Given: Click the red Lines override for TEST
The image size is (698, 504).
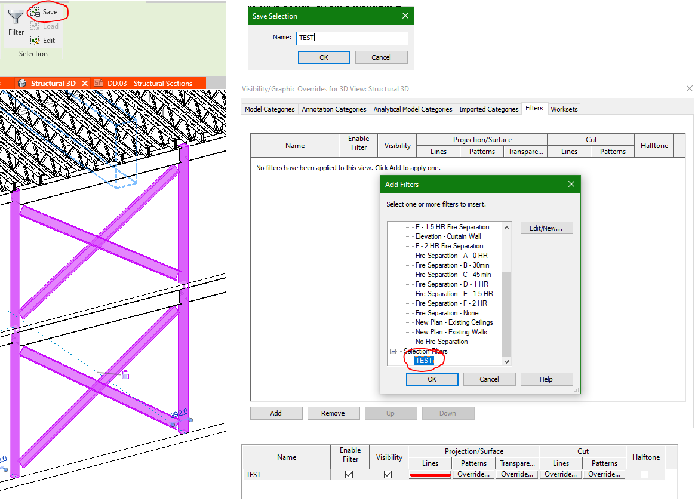Looking at the screenshot, I should click(430, 474).
